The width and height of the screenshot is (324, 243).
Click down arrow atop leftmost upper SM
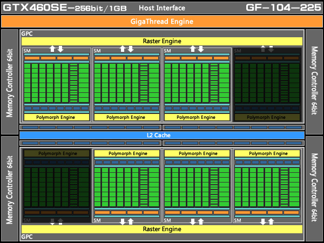[60, 49]
